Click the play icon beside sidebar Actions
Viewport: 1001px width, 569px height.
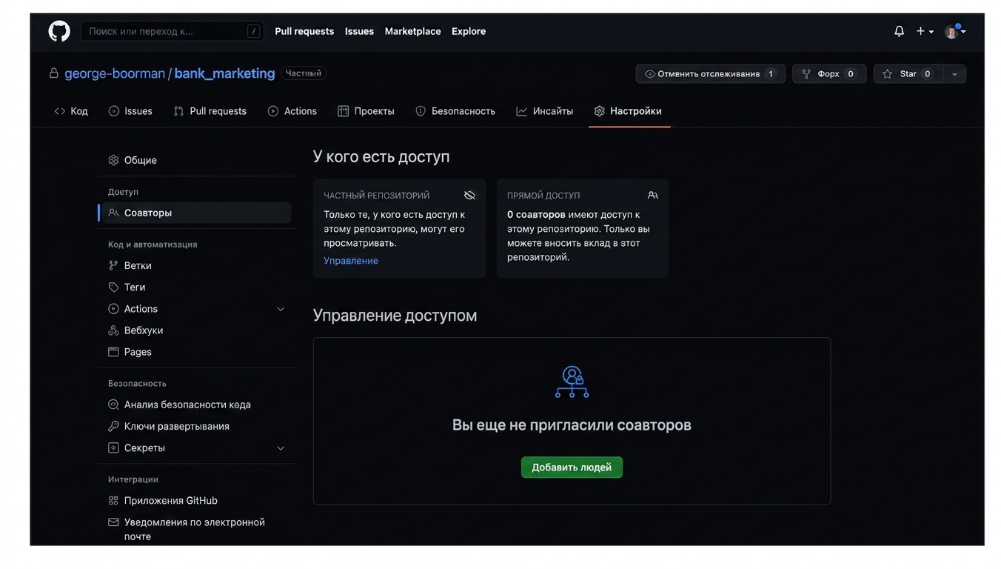[x=113, y=309]
